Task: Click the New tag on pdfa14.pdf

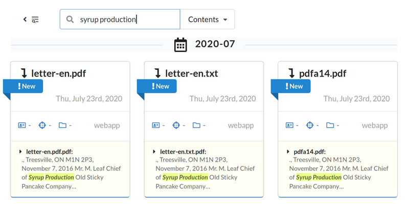Action: tap(294, 86)
